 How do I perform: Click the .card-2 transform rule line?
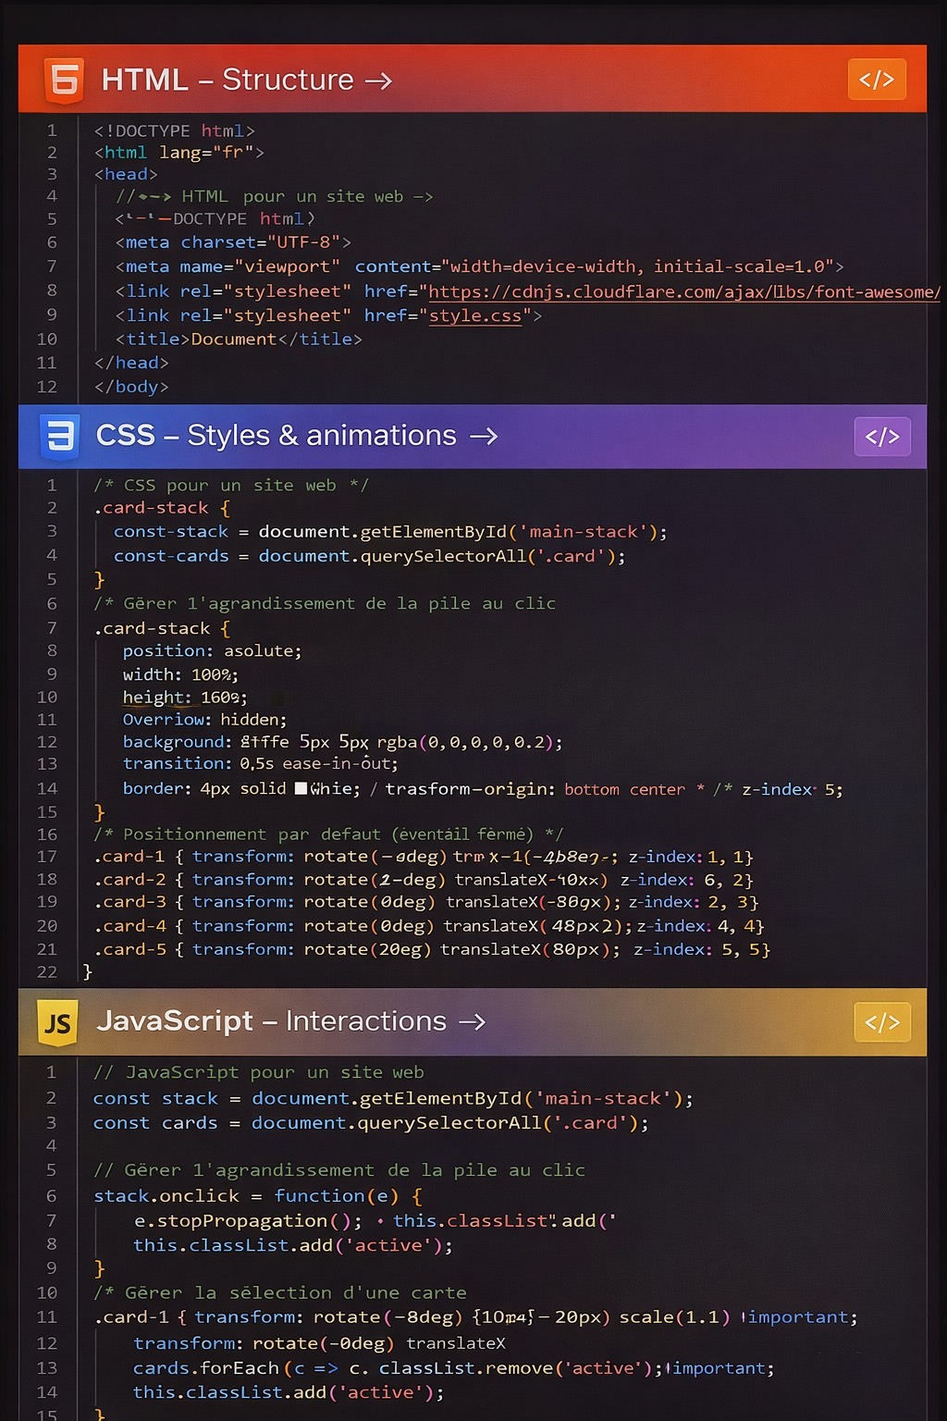[424, 880]
